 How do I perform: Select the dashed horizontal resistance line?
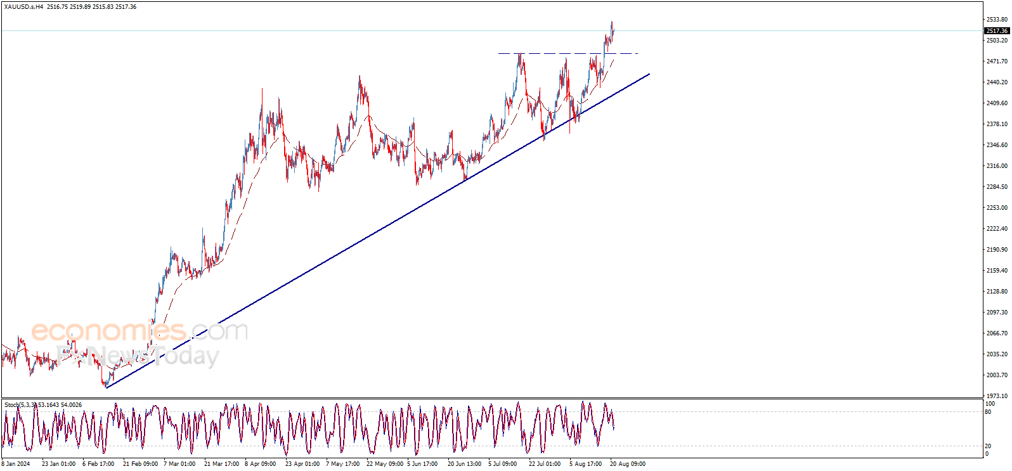click(x=568, y=53)
